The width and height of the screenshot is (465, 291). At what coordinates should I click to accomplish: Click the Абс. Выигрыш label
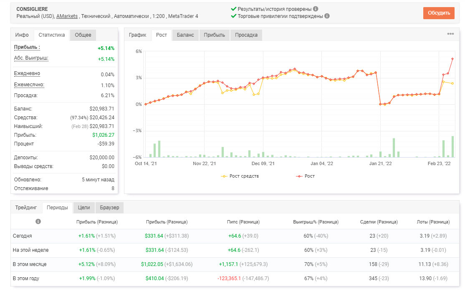(x=31, y=58)
